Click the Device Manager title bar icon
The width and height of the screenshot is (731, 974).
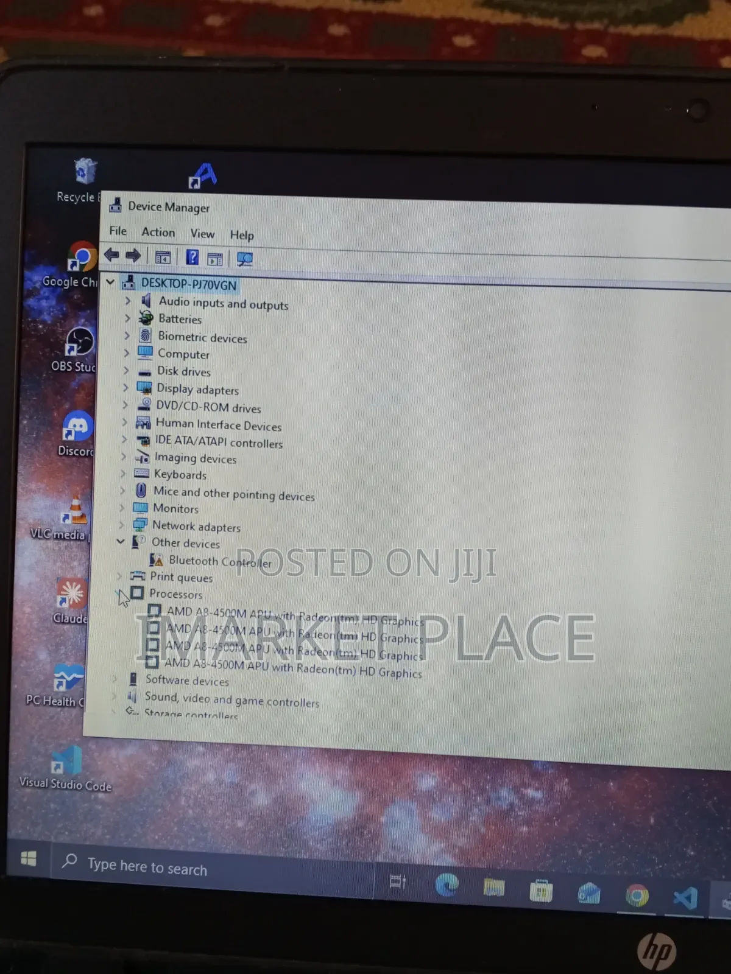pyautogui.click(x=115, y=206)
